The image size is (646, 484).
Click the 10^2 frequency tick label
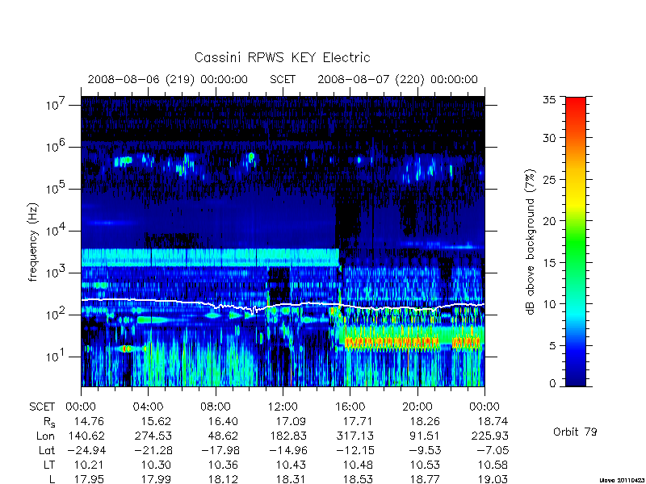tap(55, 315)
